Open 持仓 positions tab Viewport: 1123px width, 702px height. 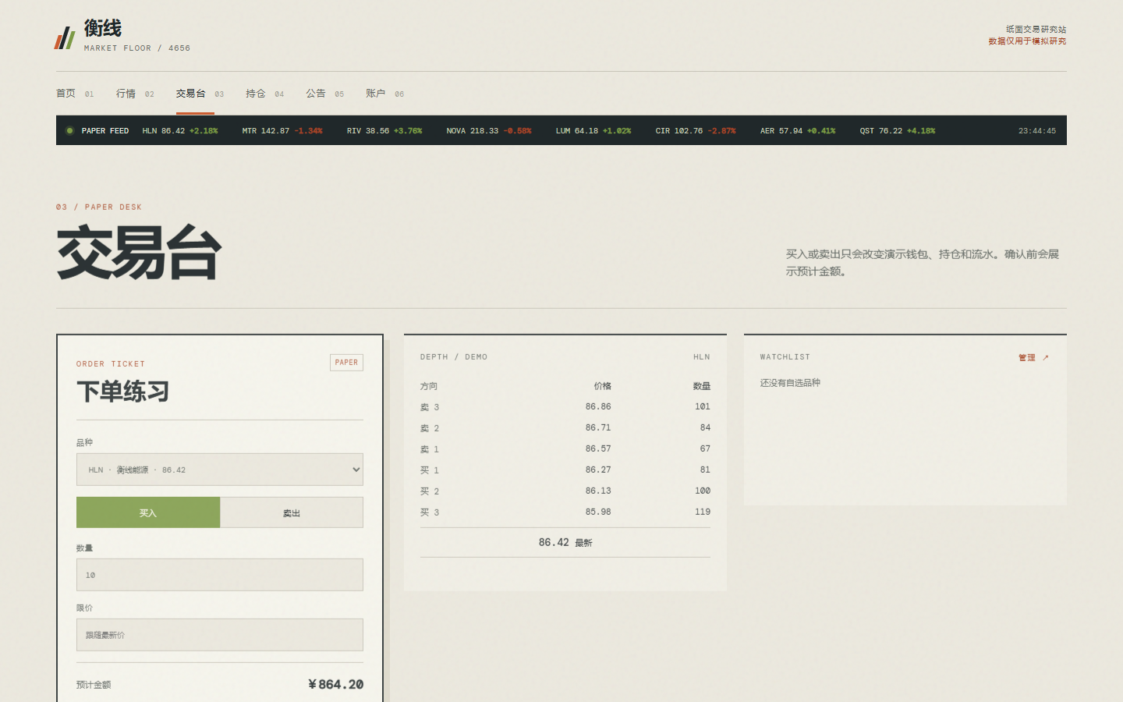[264, 94]
